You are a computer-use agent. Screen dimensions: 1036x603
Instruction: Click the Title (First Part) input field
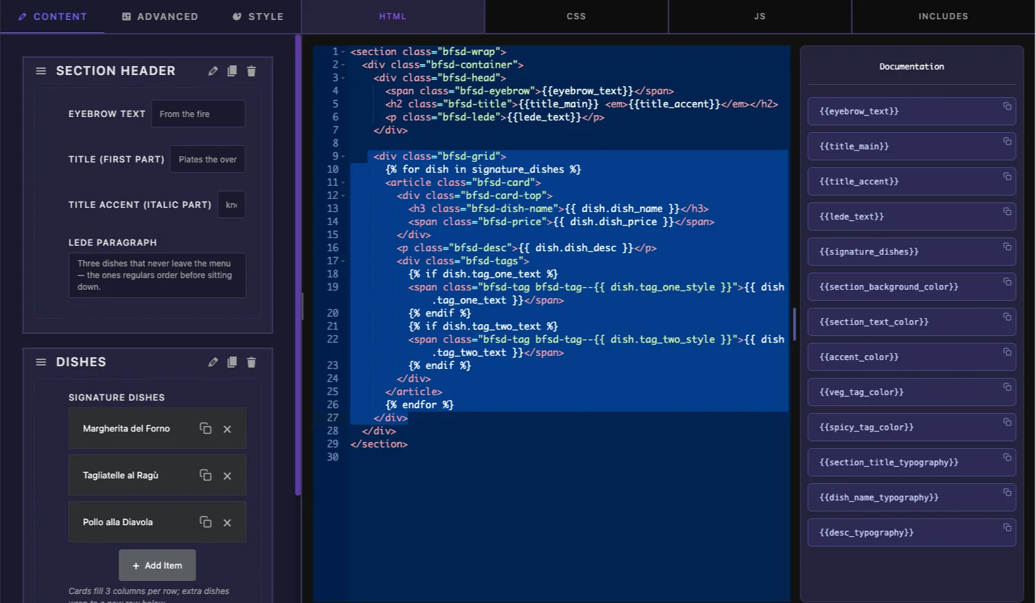click(x=207, y=159)
